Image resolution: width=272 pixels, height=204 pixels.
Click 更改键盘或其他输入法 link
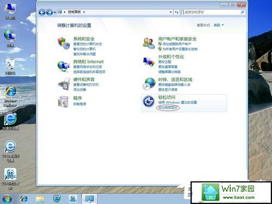pos(174,84)
